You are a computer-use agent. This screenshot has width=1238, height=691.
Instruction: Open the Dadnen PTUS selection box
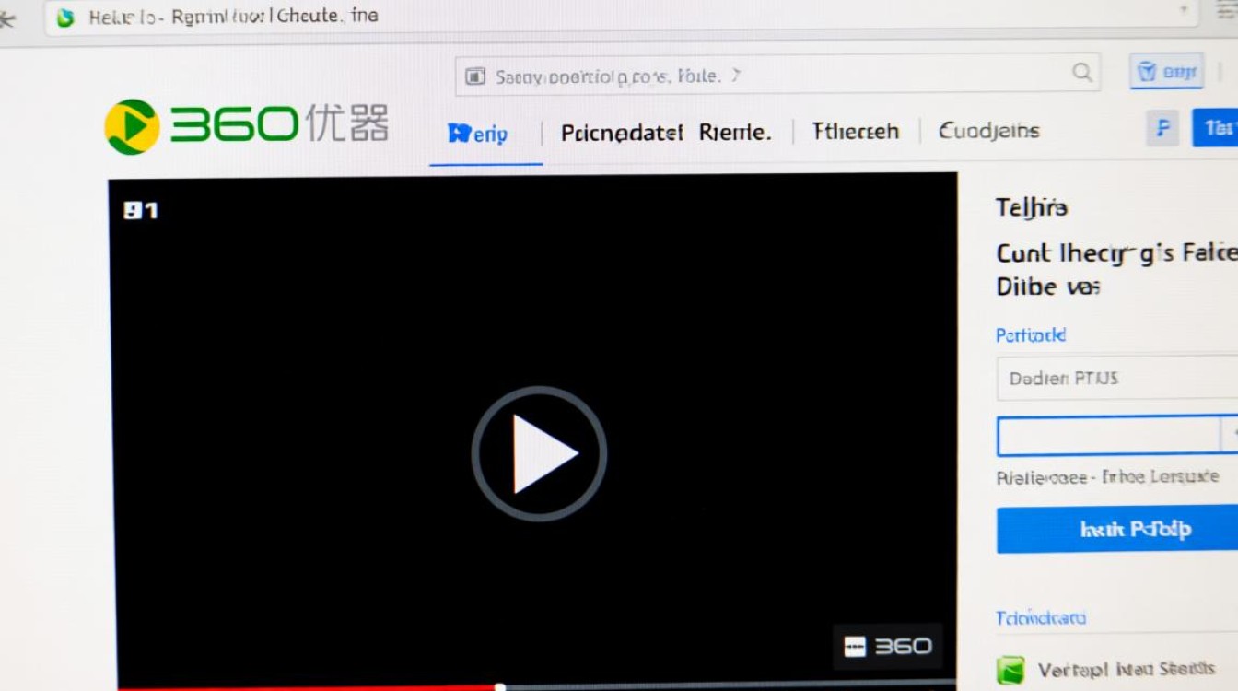pos(1116,379)
